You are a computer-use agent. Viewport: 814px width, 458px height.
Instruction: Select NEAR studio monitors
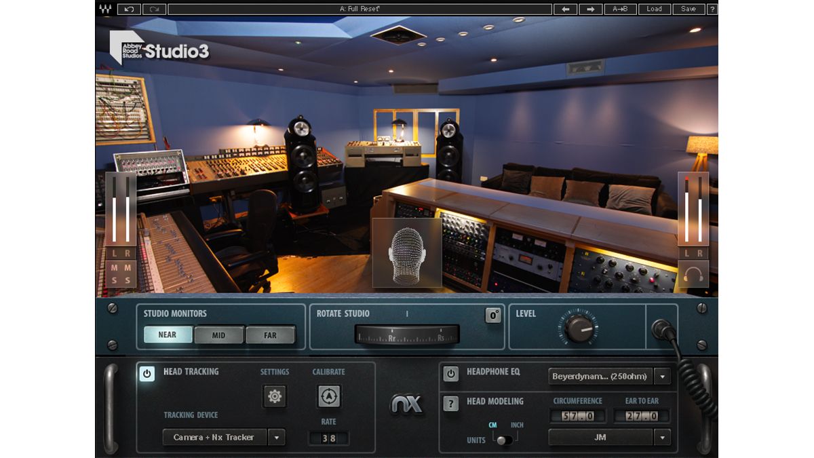168,335
